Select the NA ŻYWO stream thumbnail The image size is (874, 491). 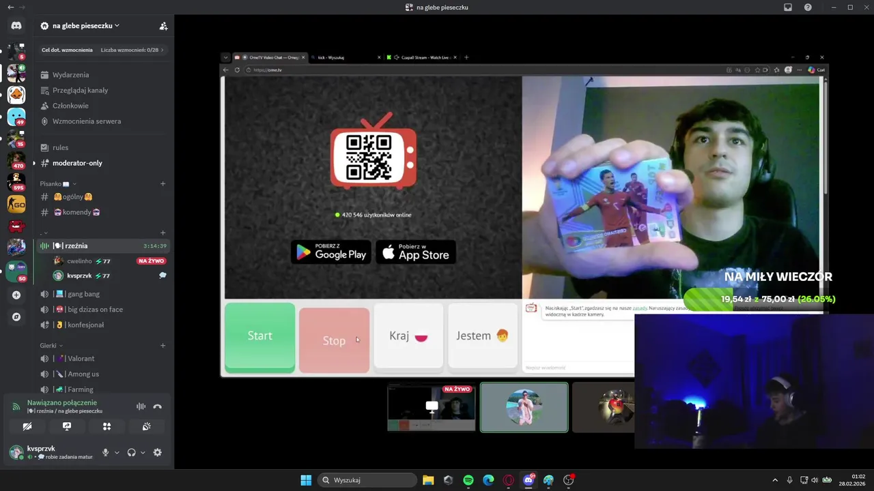point(432,407)
